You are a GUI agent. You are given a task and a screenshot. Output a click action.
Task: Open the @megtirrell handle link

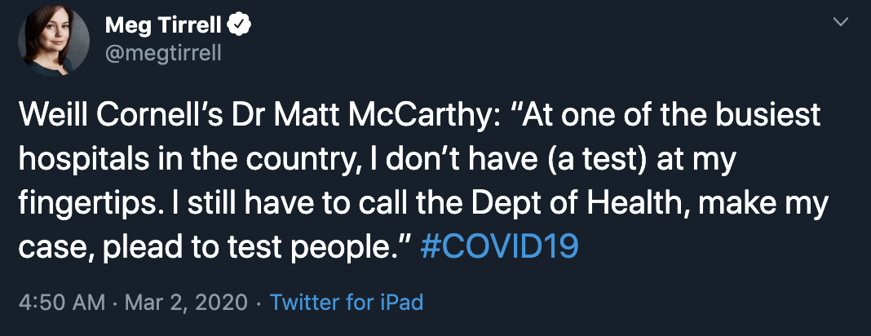[163, 53]
